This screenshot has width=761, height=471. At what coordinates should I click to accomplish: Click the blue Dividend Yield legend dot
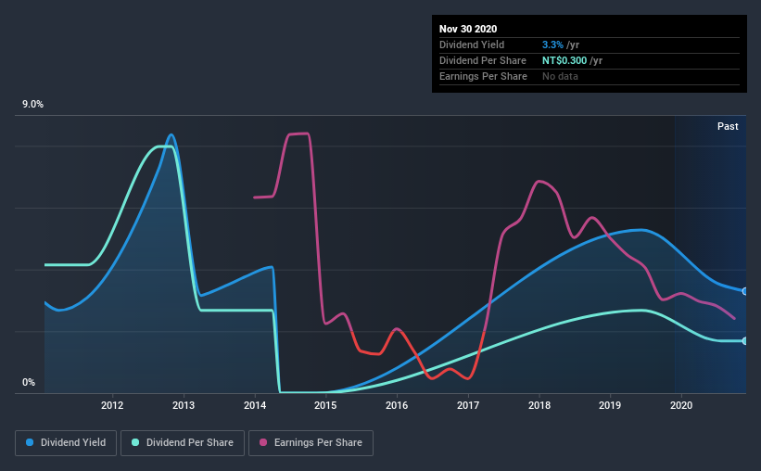tap(30, 442)
